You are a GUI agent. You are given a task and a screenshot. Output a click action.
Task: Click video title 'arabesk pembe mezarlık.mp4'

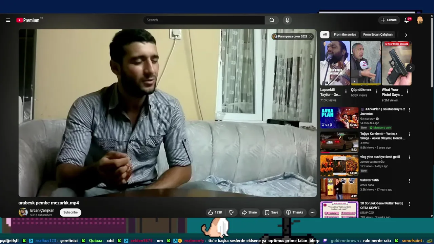[x=49, y=203]
